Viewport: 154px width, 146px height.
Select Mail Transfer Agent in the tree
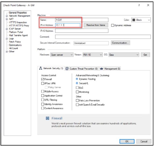[18, 35]
